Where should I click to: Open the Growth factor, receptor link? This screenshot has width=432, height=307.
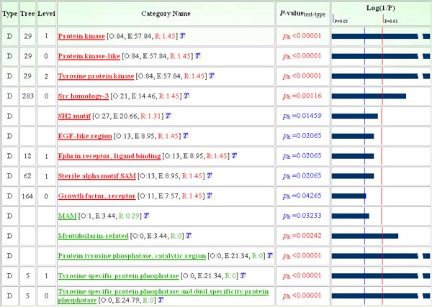(x=96, y=196)
